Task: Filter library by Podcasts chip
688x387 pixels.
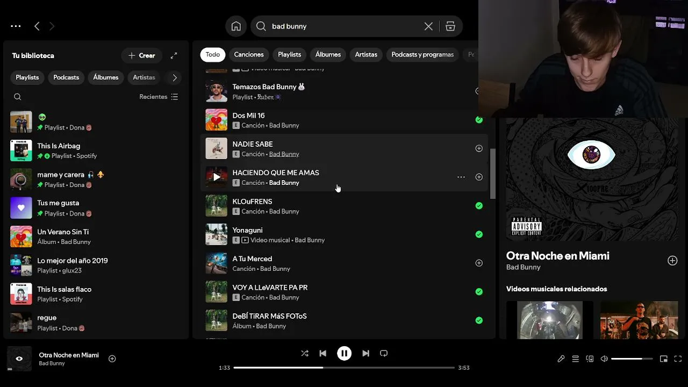Action: click(66, 77)
